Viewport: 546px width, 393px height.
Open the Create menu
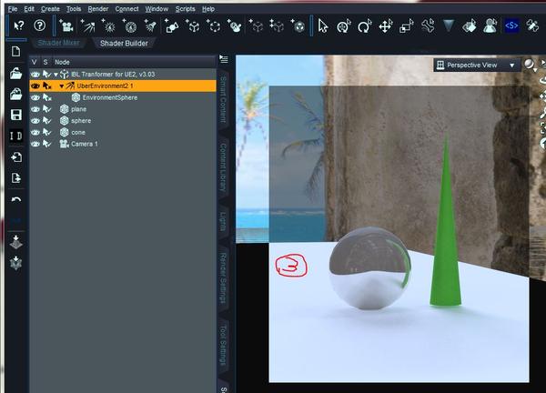50,9
